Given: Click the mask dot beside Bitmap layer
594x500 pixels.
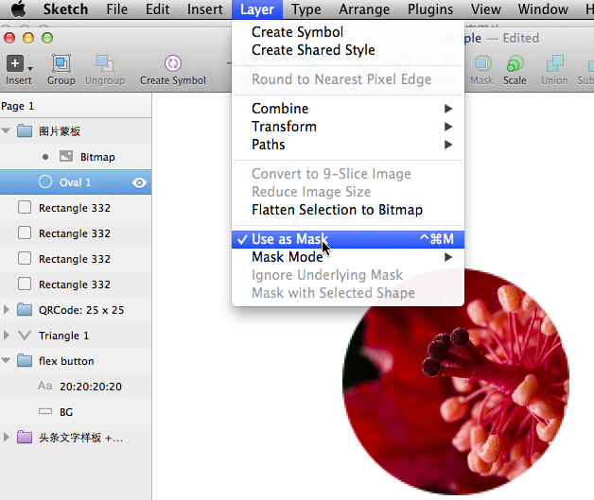Looking at the screenshot, I should point(45,156).
